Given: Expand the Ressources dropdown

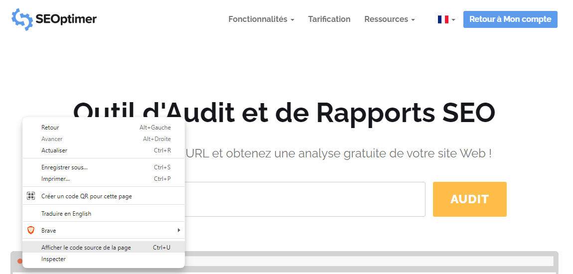Looking at the screenshot, I should pos(389,19).
